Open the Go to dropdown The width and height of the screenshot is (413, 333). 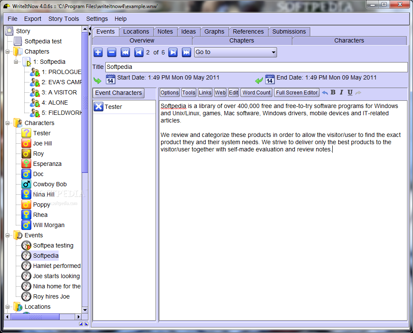(235, 52)
